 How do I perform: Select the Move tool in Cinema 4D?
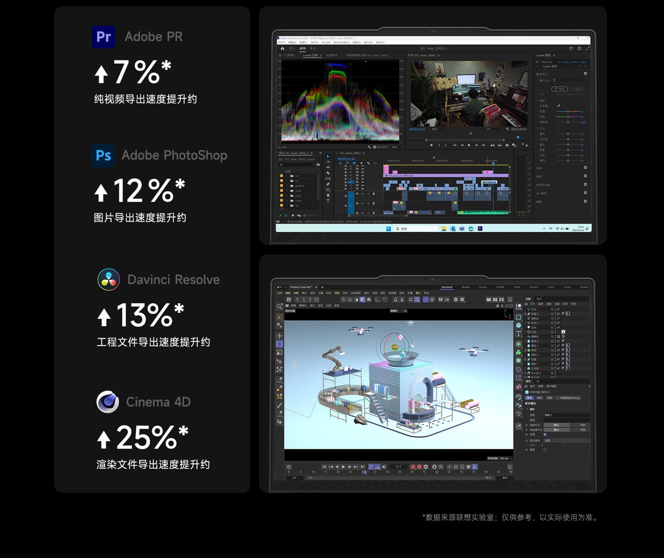[279, 336]
